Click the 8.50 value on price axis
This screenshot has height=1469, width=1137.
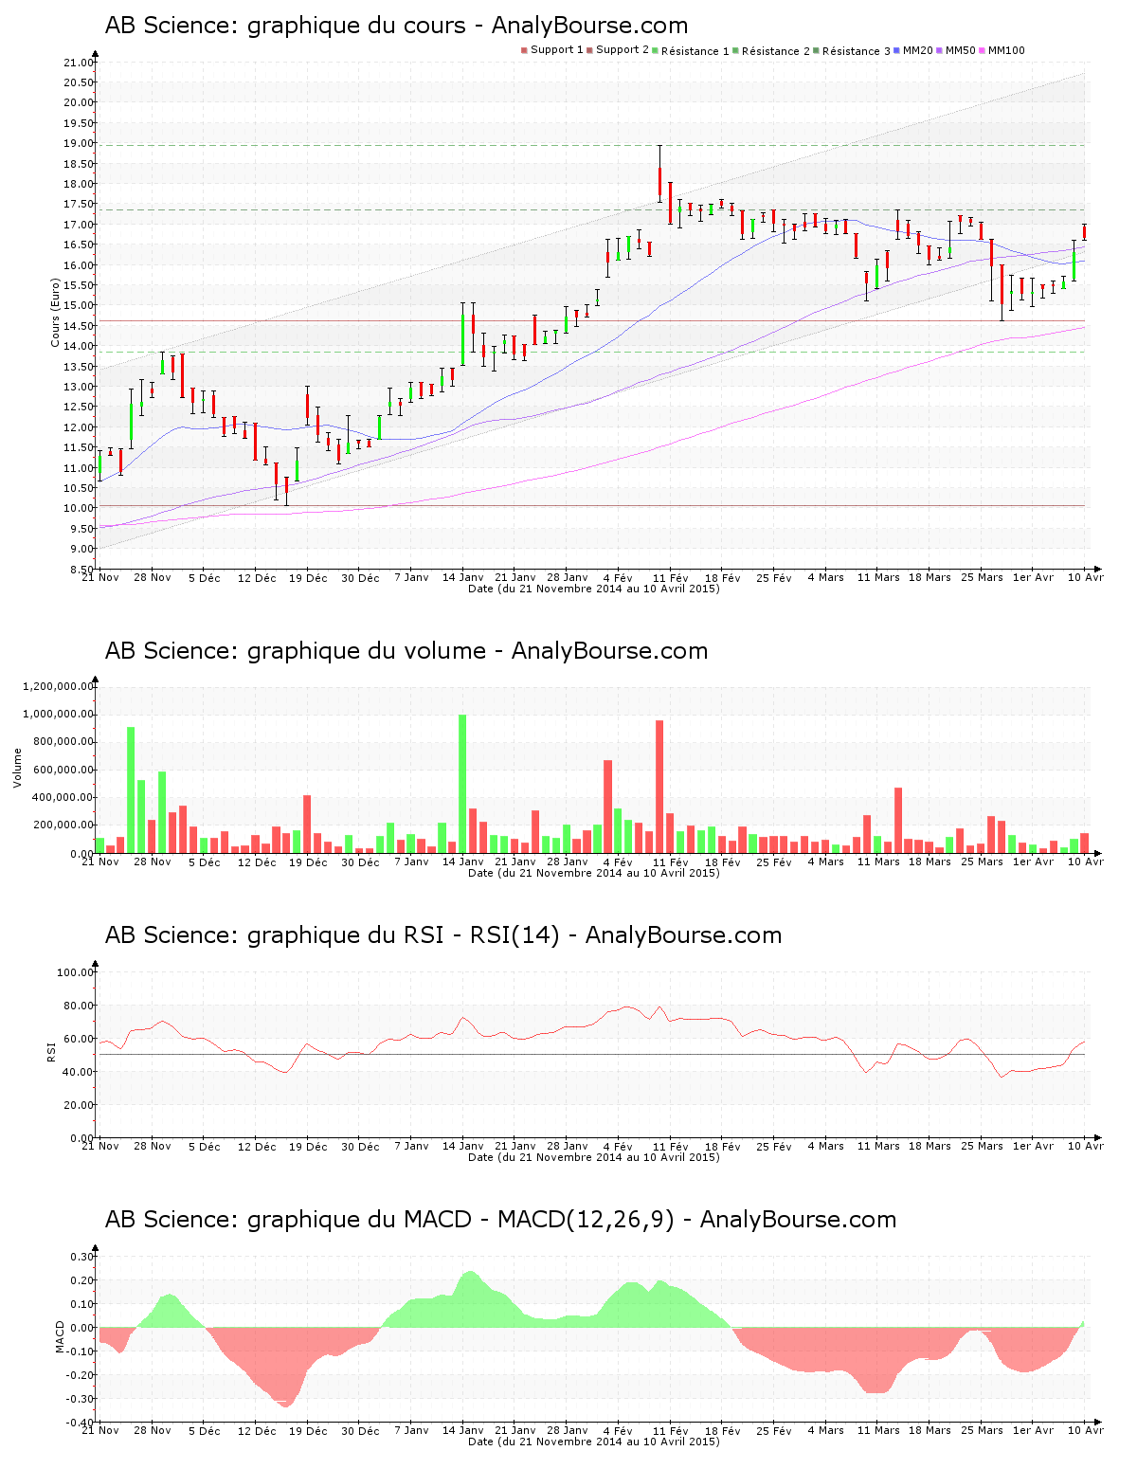[x=81, y=570]
